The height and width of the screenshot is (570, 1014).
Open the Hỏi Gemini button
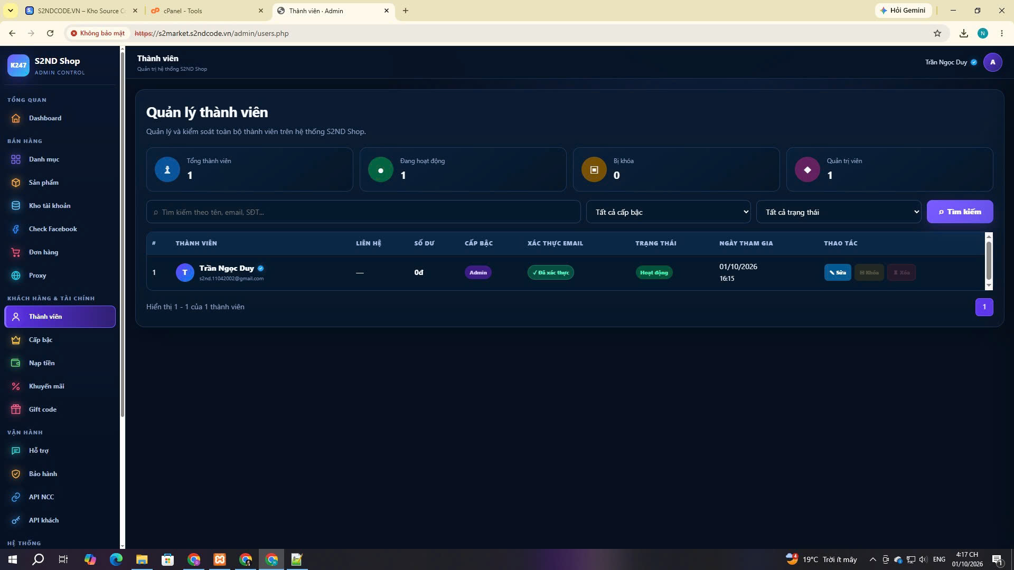(903, 11)
